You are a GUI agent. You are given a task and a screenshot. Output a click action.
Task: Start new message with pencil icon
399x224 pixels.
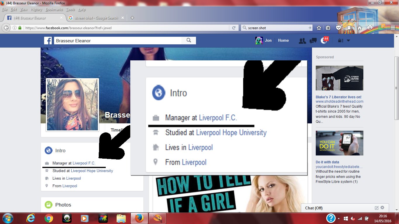coord(376,208)
